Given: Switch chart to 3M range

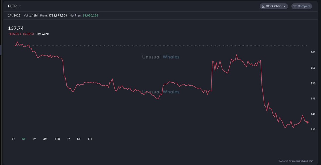Looking at the screenshot, I should coord(45,139).
